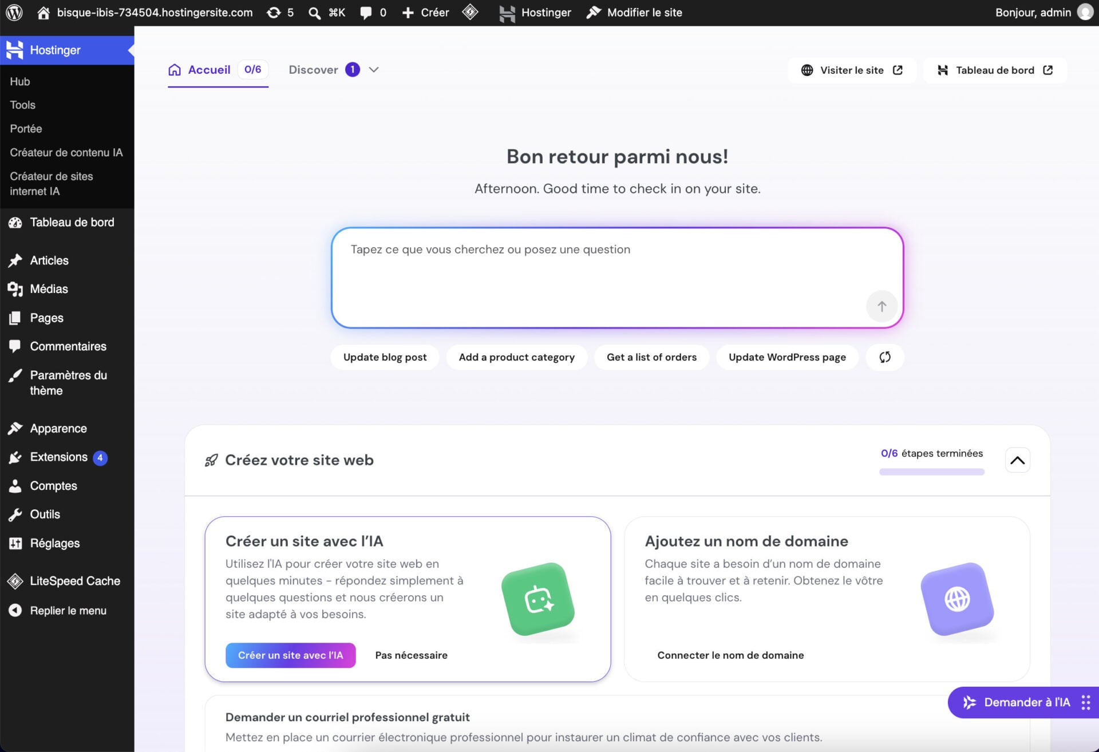
Task: Click the submit arrow in the AI prompt box
Action: pos(881,306)
